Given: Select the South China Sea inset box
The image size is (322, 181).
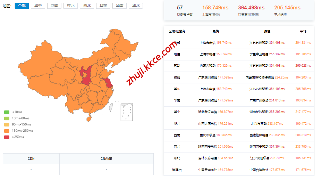Looking at the screenshot, I should (127, 112).
